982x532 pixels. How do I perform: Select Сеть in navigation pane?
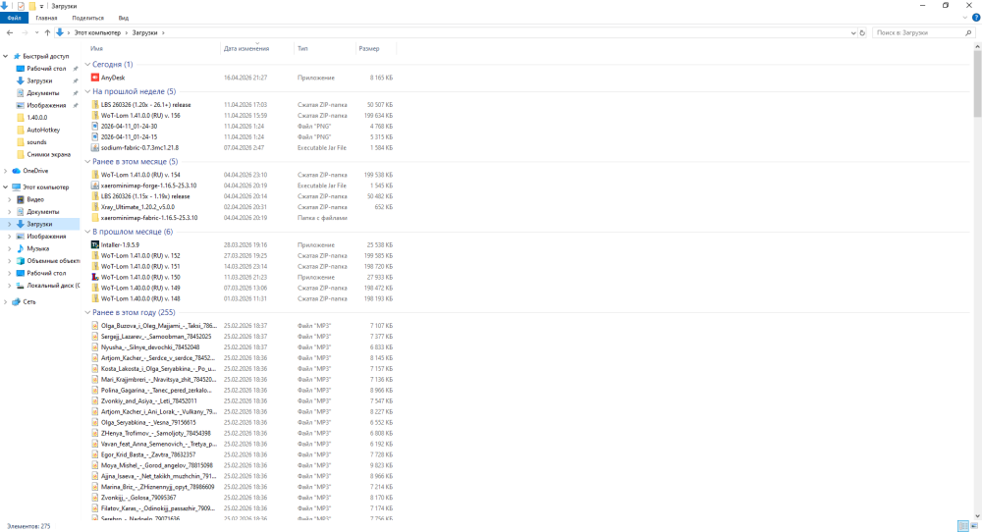click(29, 301)
